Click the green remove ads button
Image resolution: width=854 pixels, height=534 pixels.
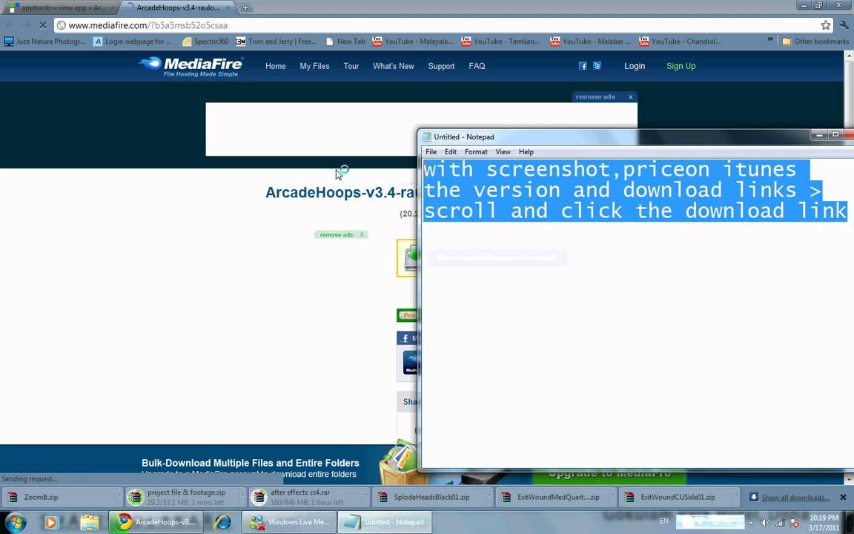tap(341, 235)
